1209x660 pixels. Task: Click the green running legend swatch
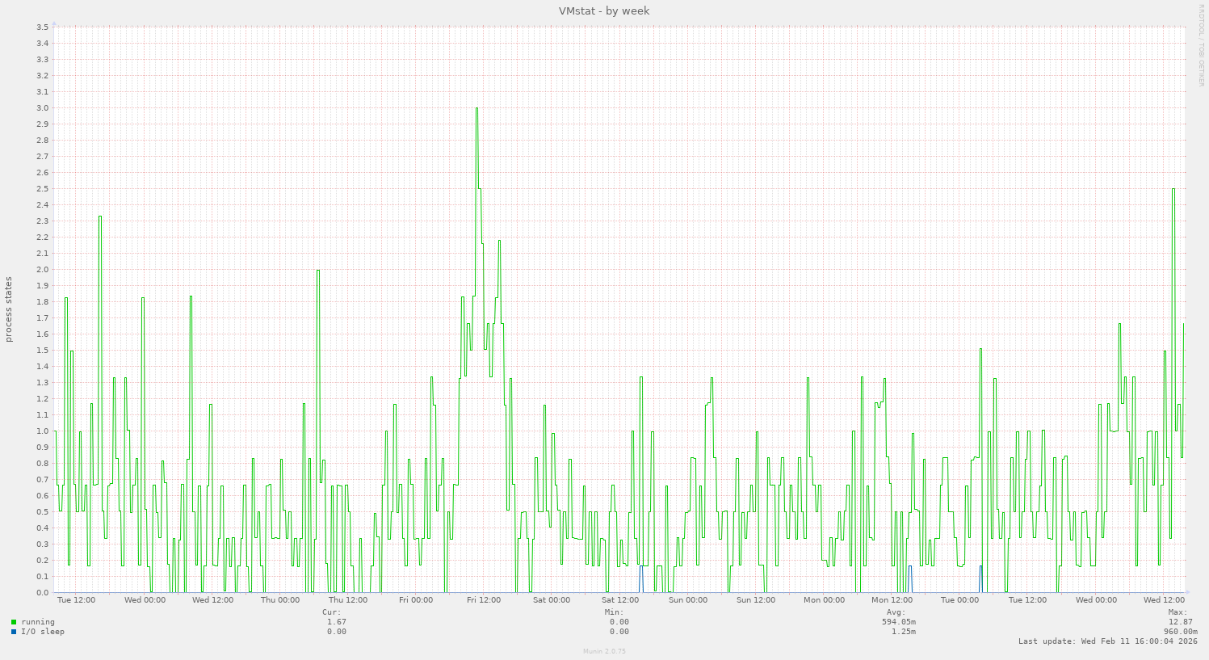coord(14,622)
